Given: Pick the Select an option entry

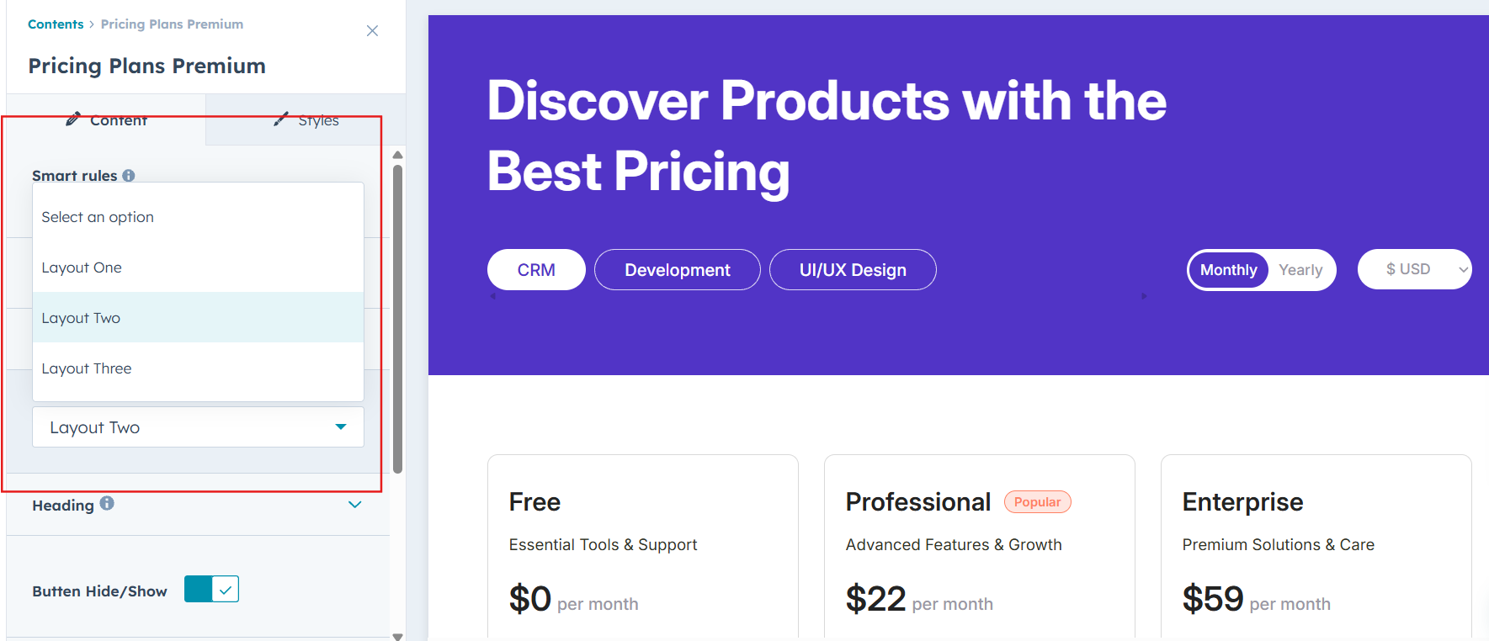Looking at the screenshot, I should 98,217.
